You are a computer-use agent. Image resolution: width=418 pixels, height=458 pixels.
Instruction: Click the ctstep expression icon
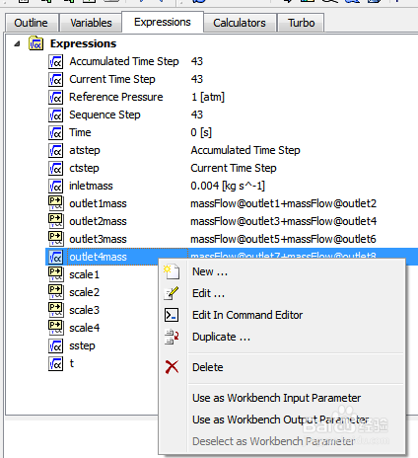click(55, 168)
